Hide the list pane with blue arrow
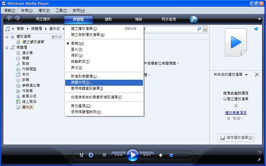The height and width of the screenshot is (166, 266). coord(256,29)
